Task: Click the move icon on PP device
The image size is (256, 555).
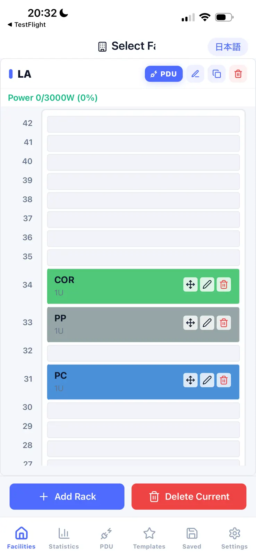Action: point(190,323)
